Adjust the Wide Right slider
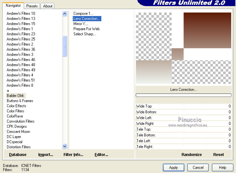This screenshot has width=236, height=173. 183,124
